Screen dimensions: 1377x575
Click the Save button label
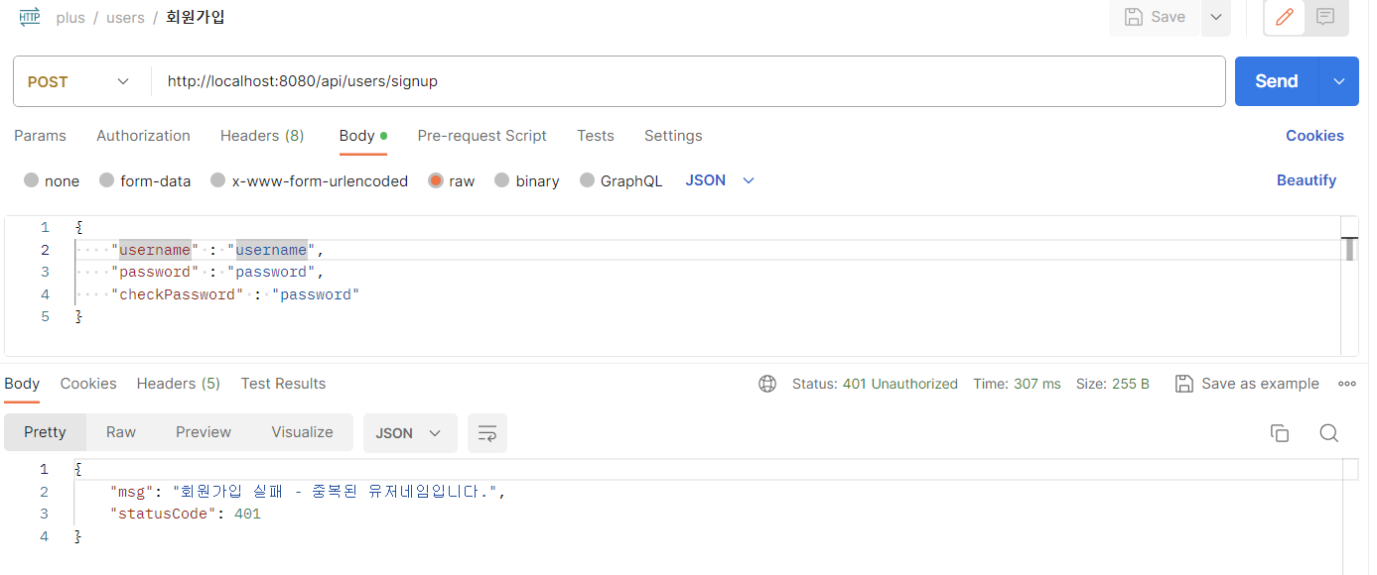point(1168,17)
